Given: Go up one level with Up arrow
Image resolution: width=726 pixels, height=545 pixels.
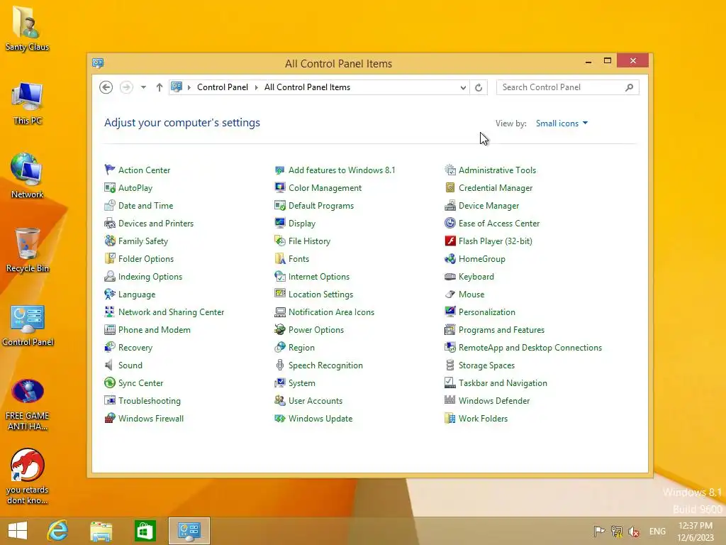Looking at the screenshot, I should [160, 87].
